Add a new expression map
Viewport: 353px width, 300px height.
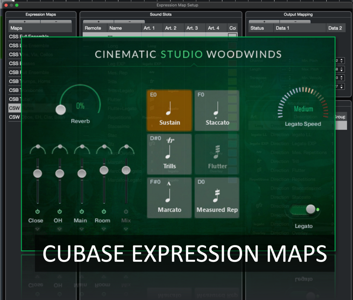pyautogui.click(x=25, y=22)
